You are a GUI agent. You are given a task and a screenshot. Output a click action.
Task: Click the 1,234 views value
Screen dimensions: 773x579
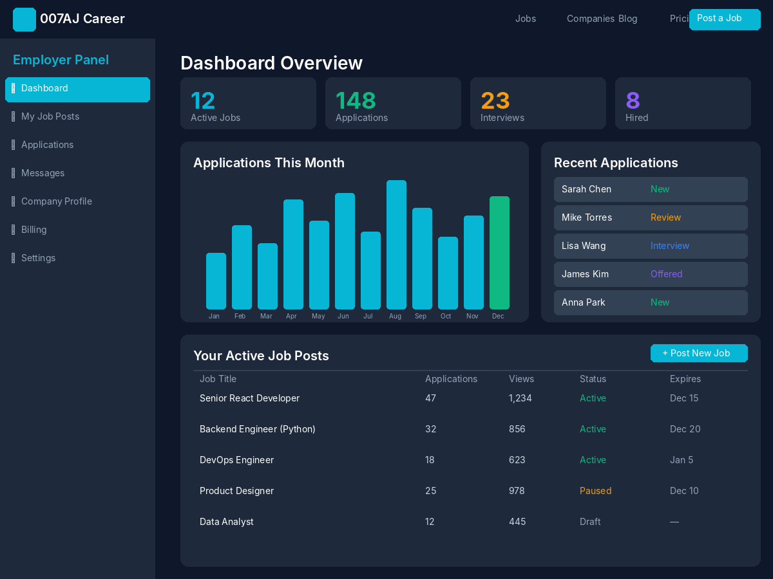[x=520, y=398]
